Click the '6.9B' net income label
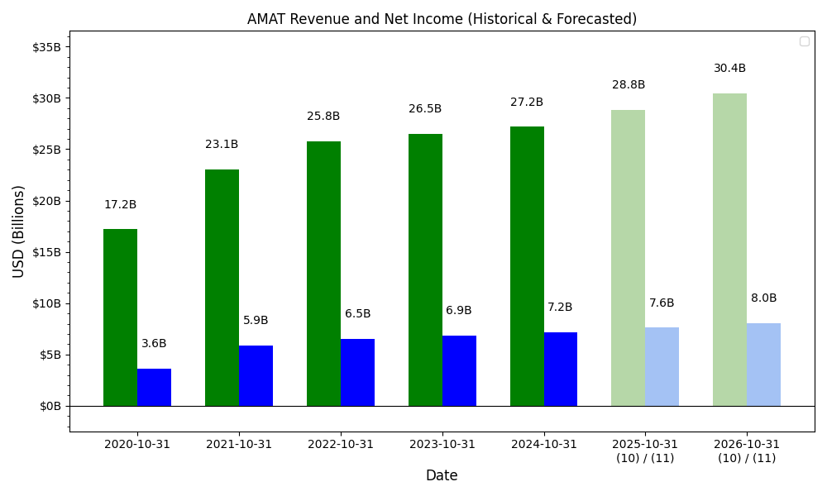This screenshot has height=496, width=827. tap(459, 311)
